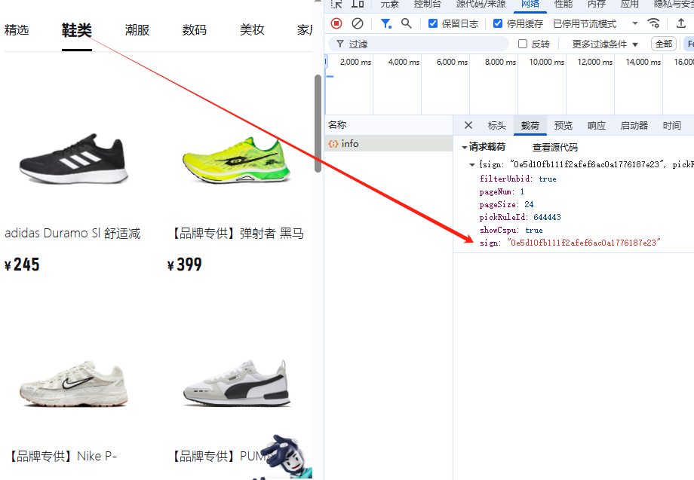Click the pageSize: 24 payload row

pyautogui.click(x=506, y=204)
